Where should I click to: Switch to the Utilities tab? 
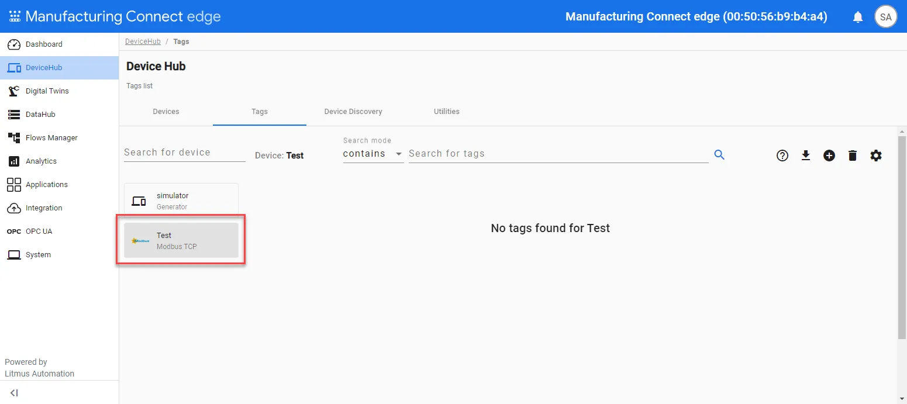pos(447,112)
